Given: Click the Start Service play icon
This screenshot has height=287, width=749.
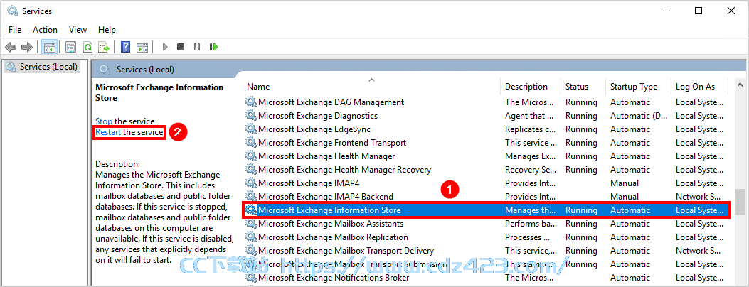Looking at the screenshot, I should point(165,47).
